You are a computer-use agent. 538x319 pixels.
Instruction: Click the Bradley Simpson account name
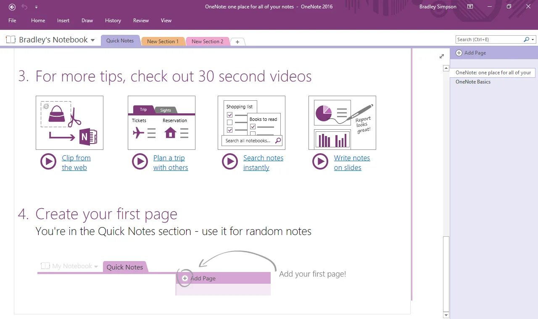[x=438, y=7]
